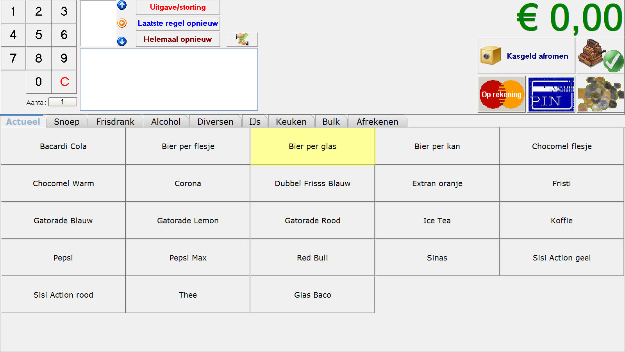Add Glas Baco product
Screen dimensions: 625x352
(x=312, y=295)
